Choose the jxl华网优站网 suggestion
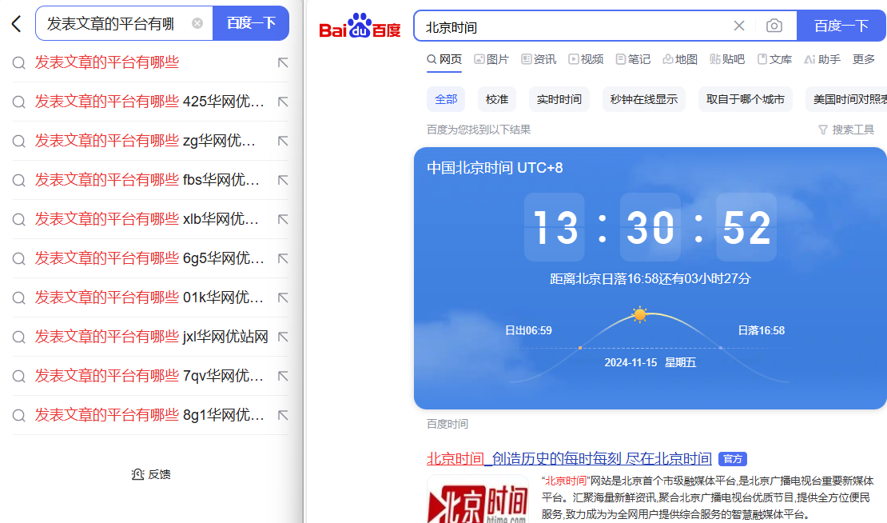 click(152, 337)
